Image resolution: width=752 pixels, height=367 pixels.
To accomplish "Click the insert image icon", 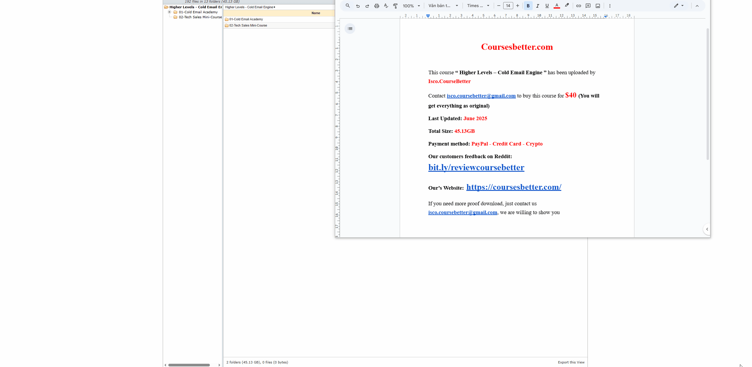I will pyautogui.click(x=598, y=6).
